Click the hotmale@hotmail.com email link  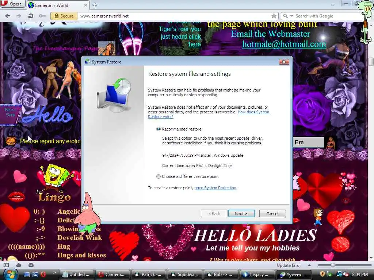tap(284, 44)
